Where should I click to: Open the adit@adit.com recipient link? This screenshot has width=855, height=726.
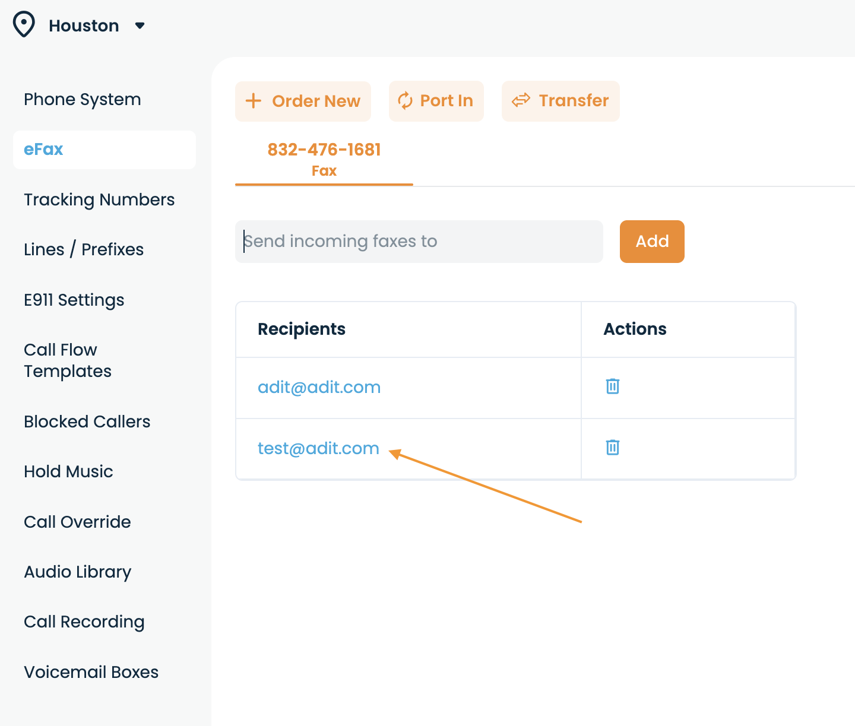click(x=319, y=387)
